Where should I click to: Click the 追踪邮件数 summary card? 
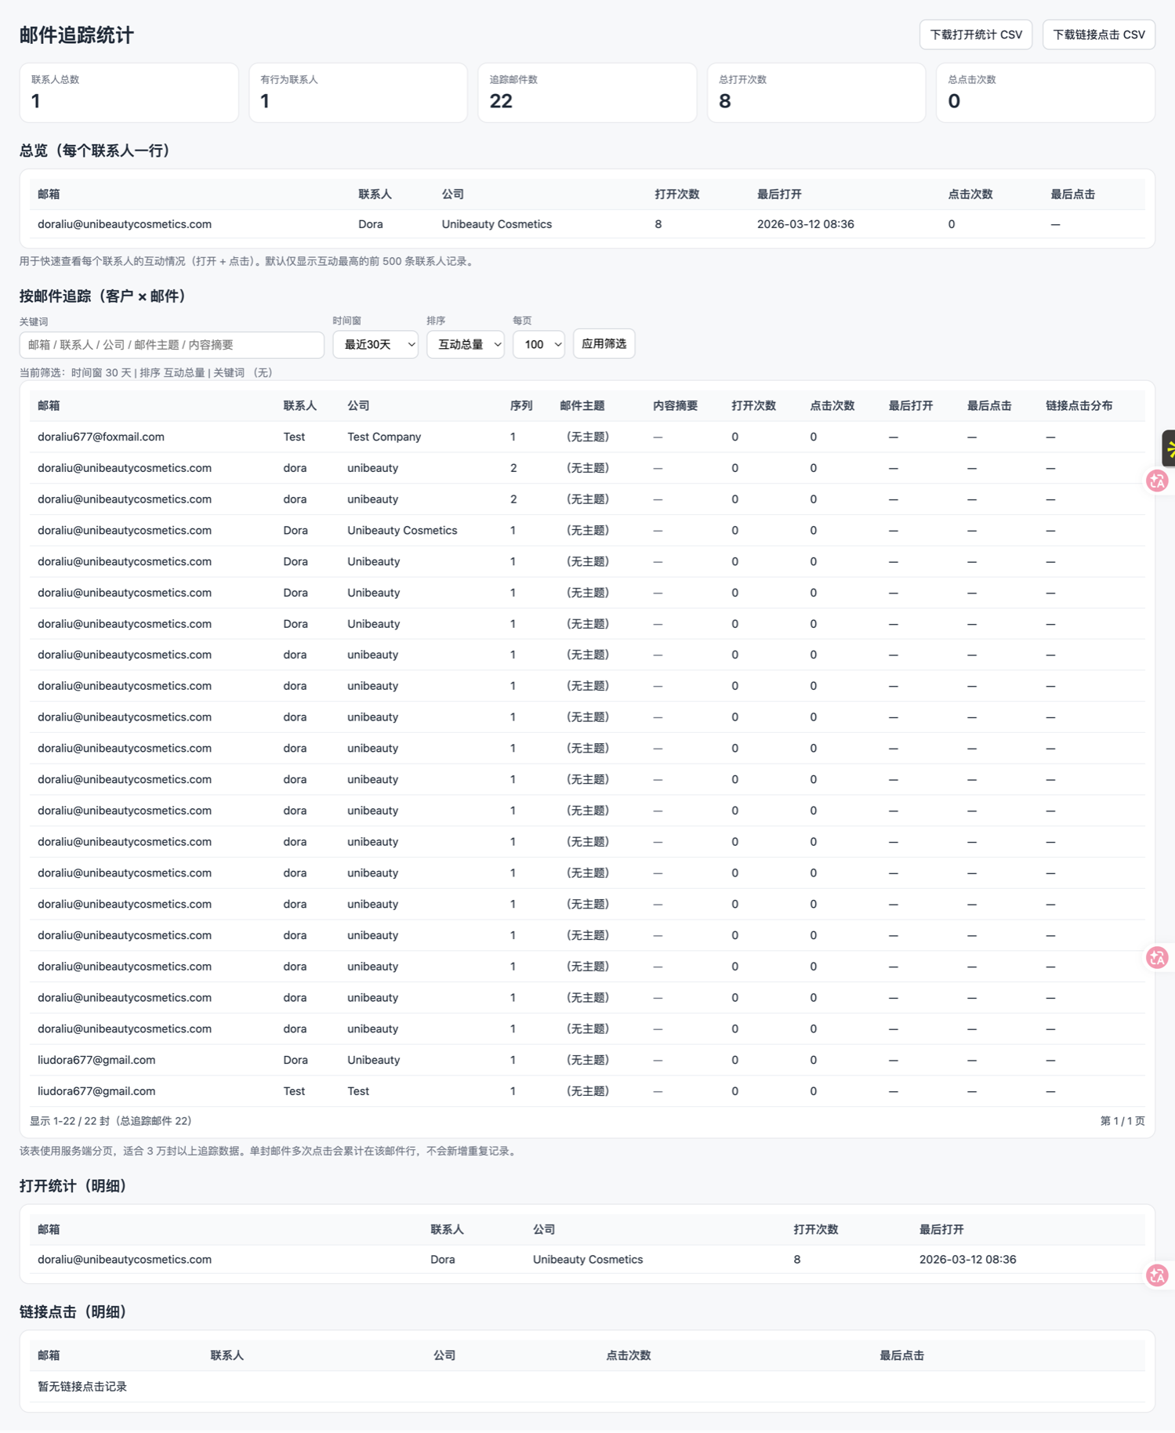587,93
